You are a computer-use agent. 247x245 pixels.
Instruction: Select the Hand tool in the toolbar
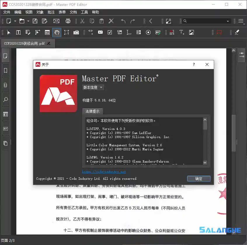(57, 32)
